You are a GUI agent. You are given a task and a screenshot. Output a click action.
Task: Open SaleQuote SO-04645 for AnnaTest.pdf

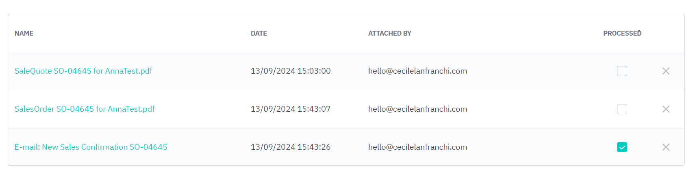pos(83,71)
